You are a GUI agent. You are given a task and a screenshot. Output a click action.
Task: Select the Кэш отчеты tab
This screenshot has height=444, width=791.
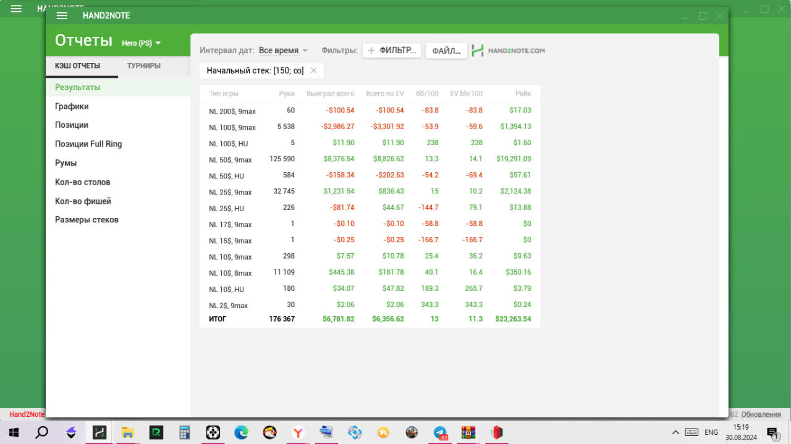[77, 66]
